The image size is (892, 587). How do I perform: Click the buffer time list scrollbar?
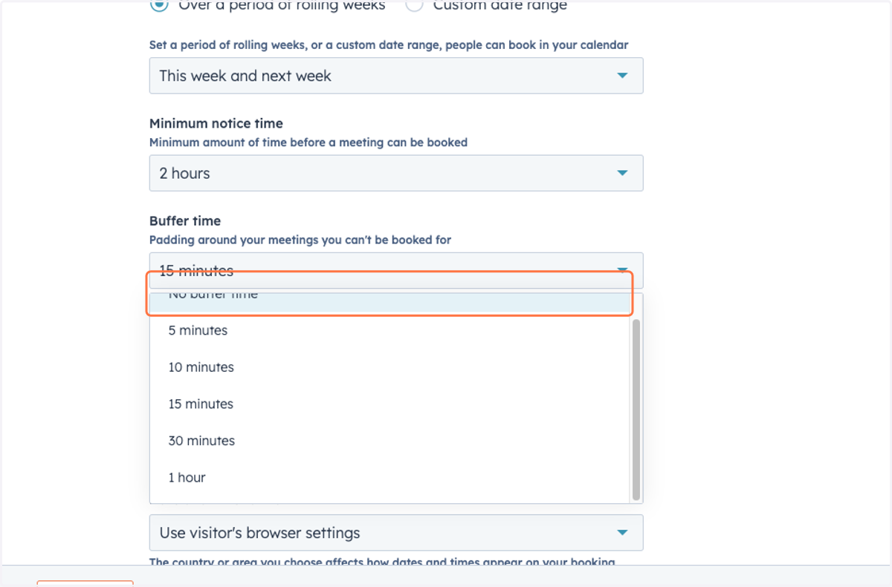pyautogui.click(x=636, y=409)
